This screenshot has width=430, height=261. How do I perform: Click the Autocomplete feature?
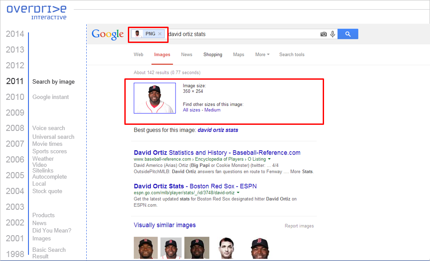coord(49,177)
